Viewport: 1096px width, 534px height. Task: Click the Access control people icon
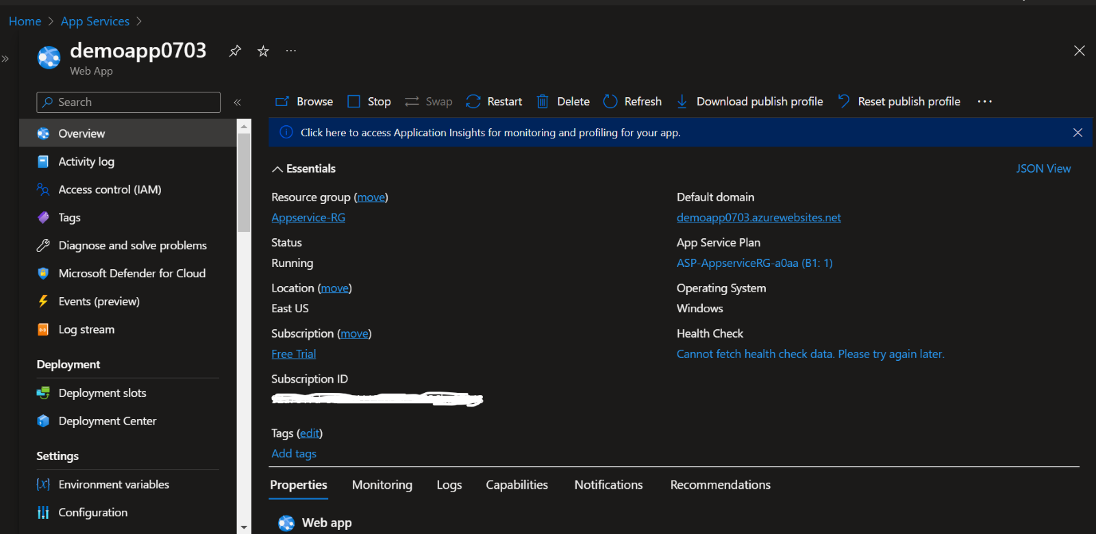coord(43,190)
